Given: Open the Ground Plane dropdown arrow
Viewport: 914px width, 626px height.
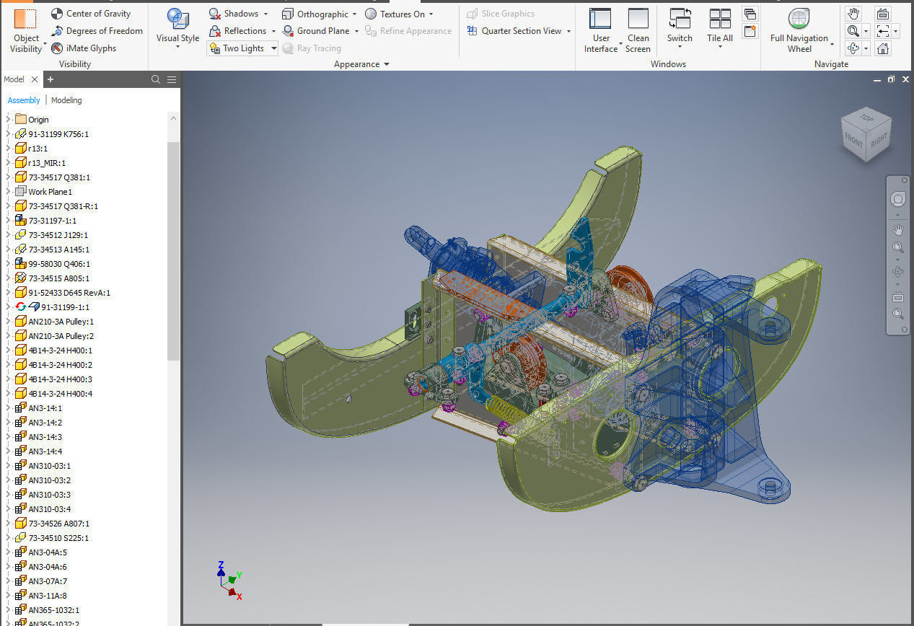Looking at the screenshot, I should point(356,31).
